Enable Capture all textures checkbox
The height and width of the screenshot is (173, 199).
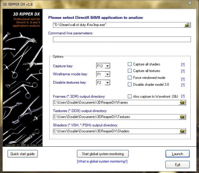[130, 71]
